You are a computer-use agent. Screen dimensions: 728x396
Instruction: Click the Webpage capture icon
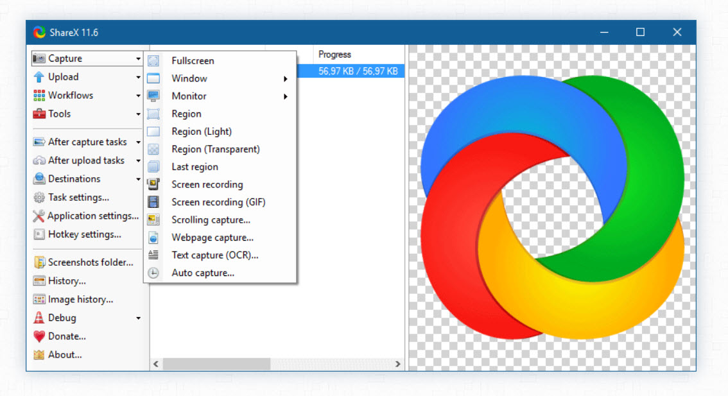pyautogui.click(x=153, y=237)
